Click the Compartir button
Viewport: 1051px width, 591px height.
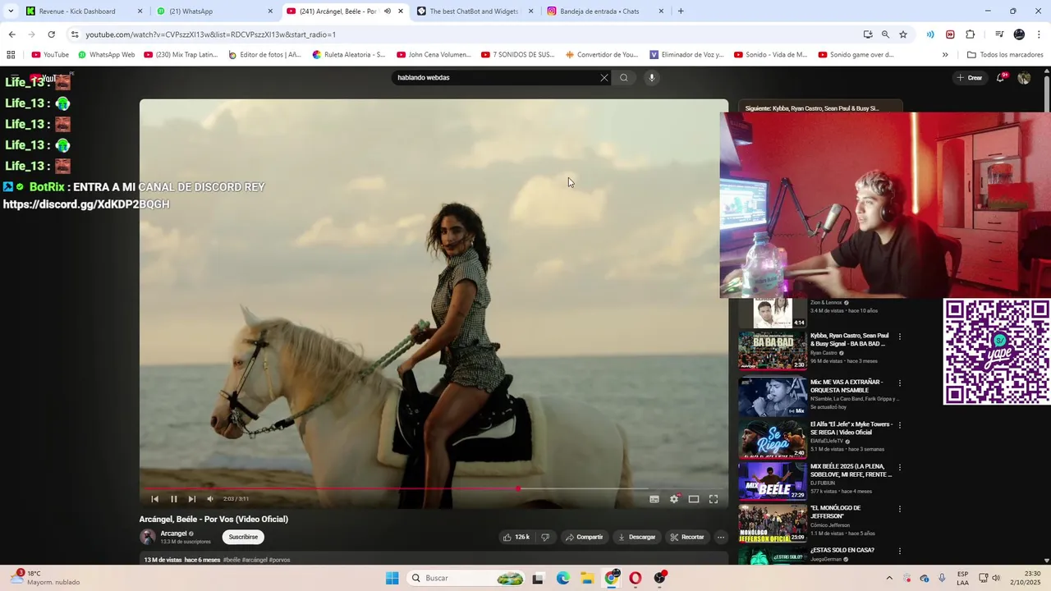[x=585, y=537]
